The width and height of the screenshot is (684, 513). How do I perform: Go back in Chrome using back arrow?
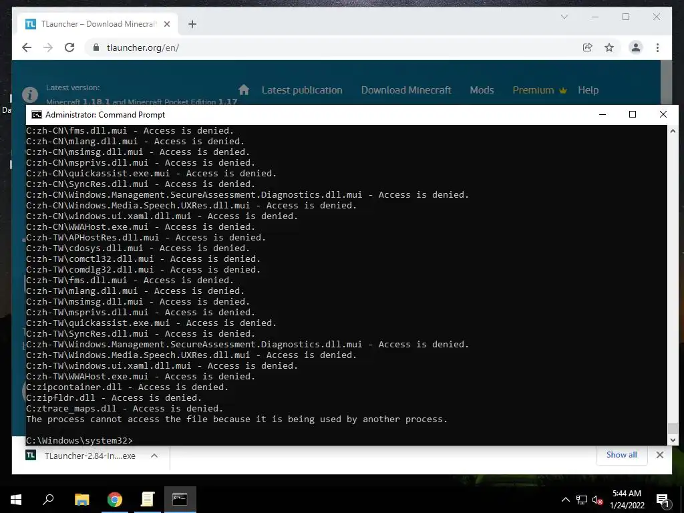[x=27, y=47]
